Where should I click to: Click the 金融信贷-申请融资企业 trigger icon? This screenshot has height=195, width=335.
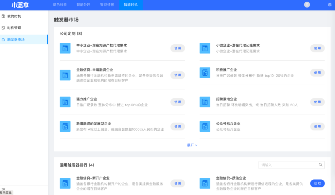point(65,75)
